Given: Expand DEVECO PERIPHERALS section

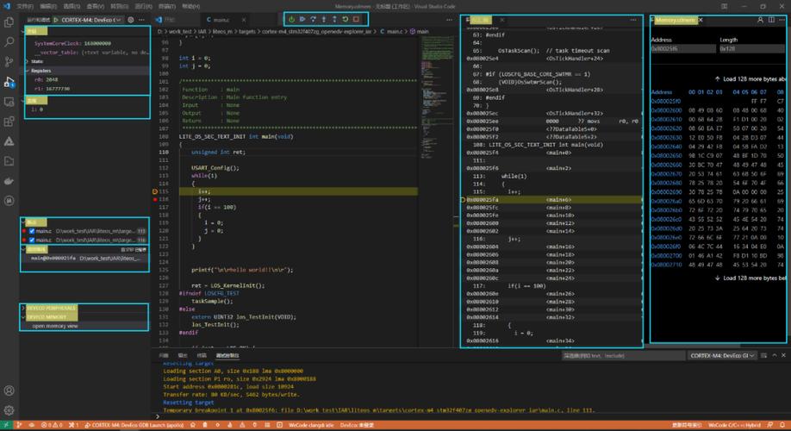Looking at the screenshot, I should pyautogui.click(x=49, y=308).
